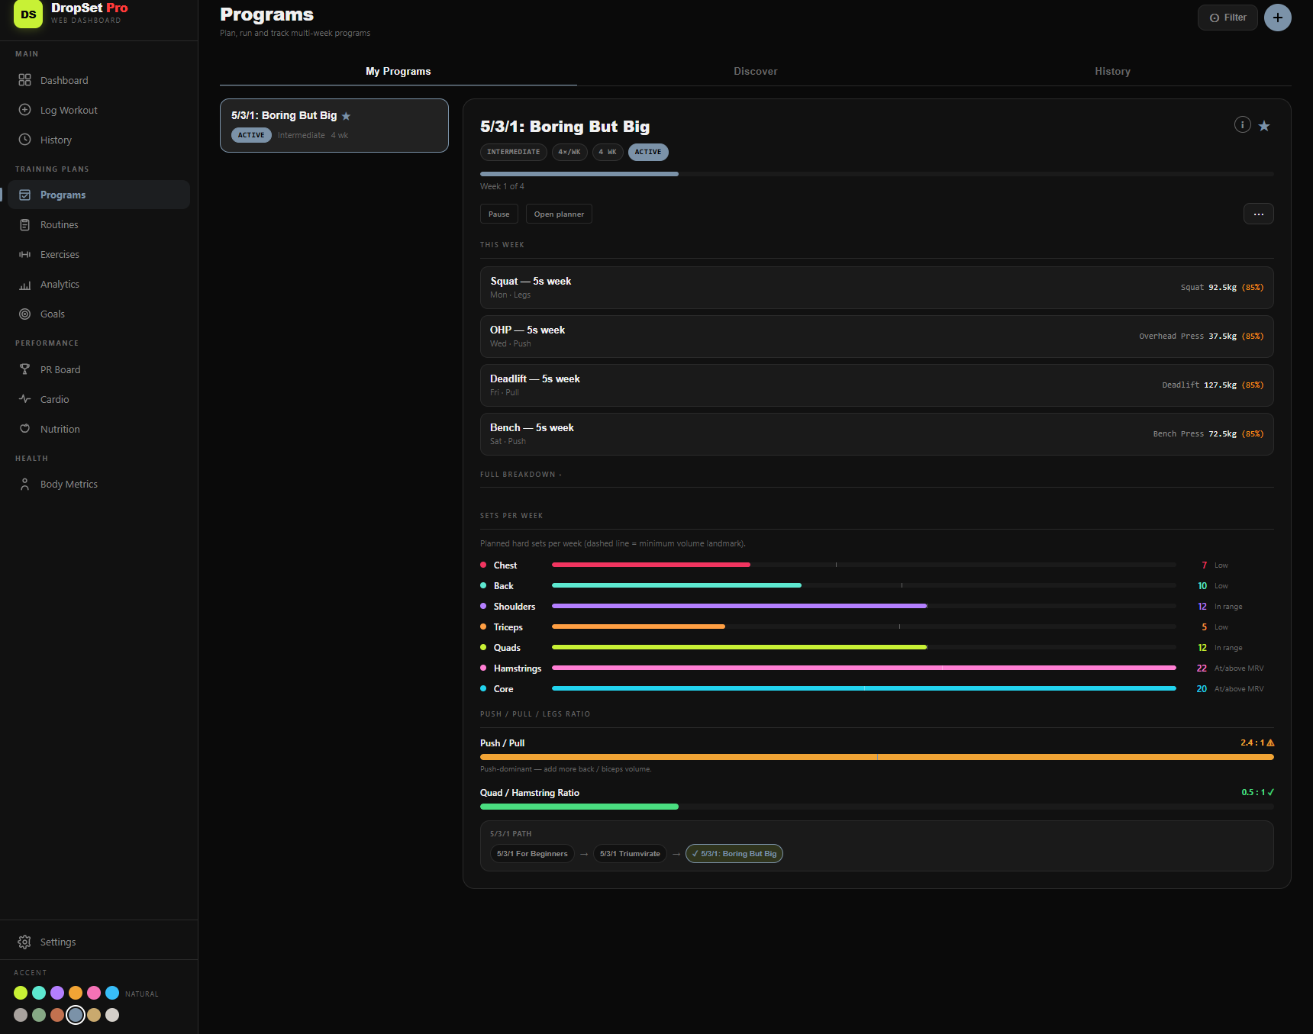Open Settings gear in sidebar

pos(24,942)
